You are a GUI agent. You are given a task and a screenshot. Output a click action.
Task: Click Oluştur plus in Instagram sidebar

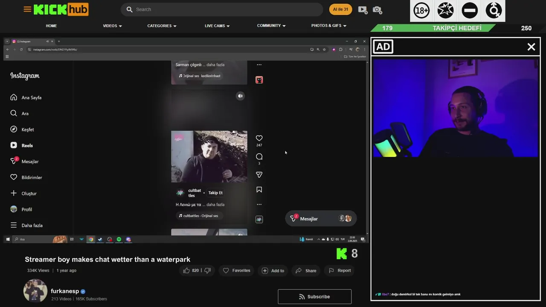[x=23, y=194]
